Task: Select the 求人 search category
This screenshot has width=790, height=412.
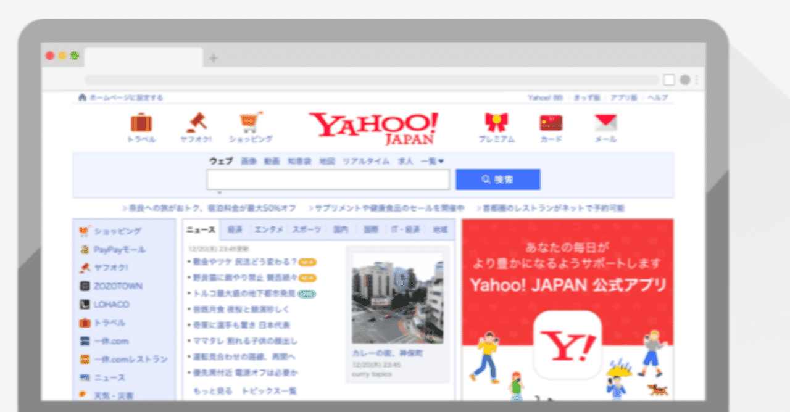Action: [x=405, y=161]
